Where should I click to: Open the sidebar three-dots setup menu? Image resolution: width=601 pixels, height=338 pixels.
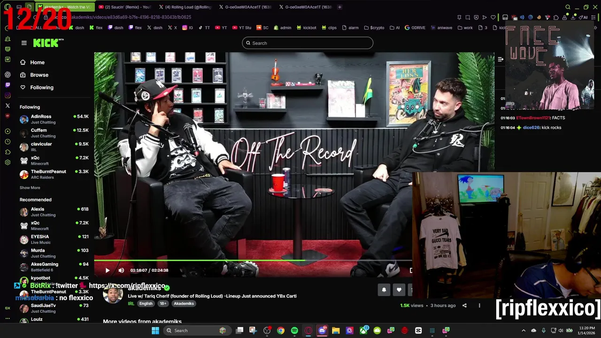[8, 318]
